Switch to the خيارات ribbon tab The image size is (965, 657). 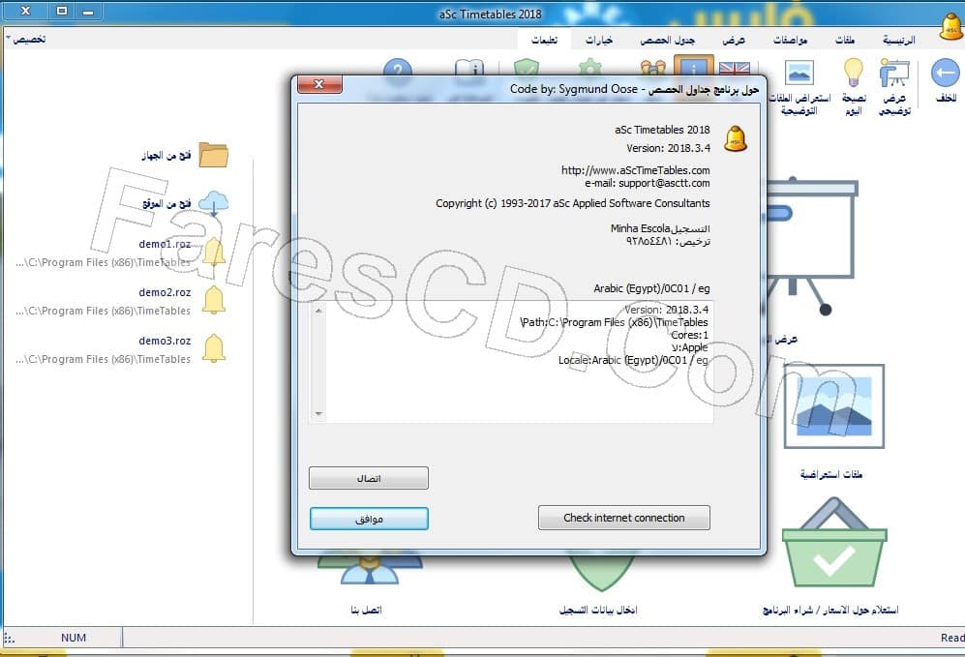tap(599, 40)
